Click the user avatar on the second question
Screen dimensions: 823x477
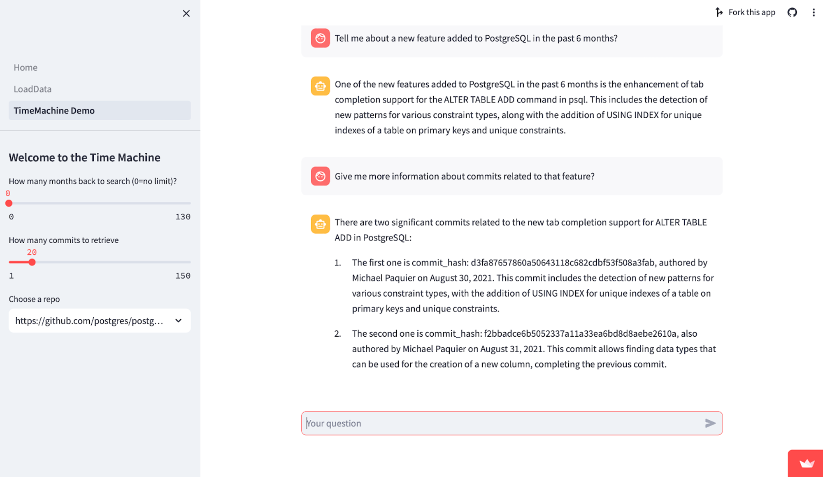pos(320,176)
